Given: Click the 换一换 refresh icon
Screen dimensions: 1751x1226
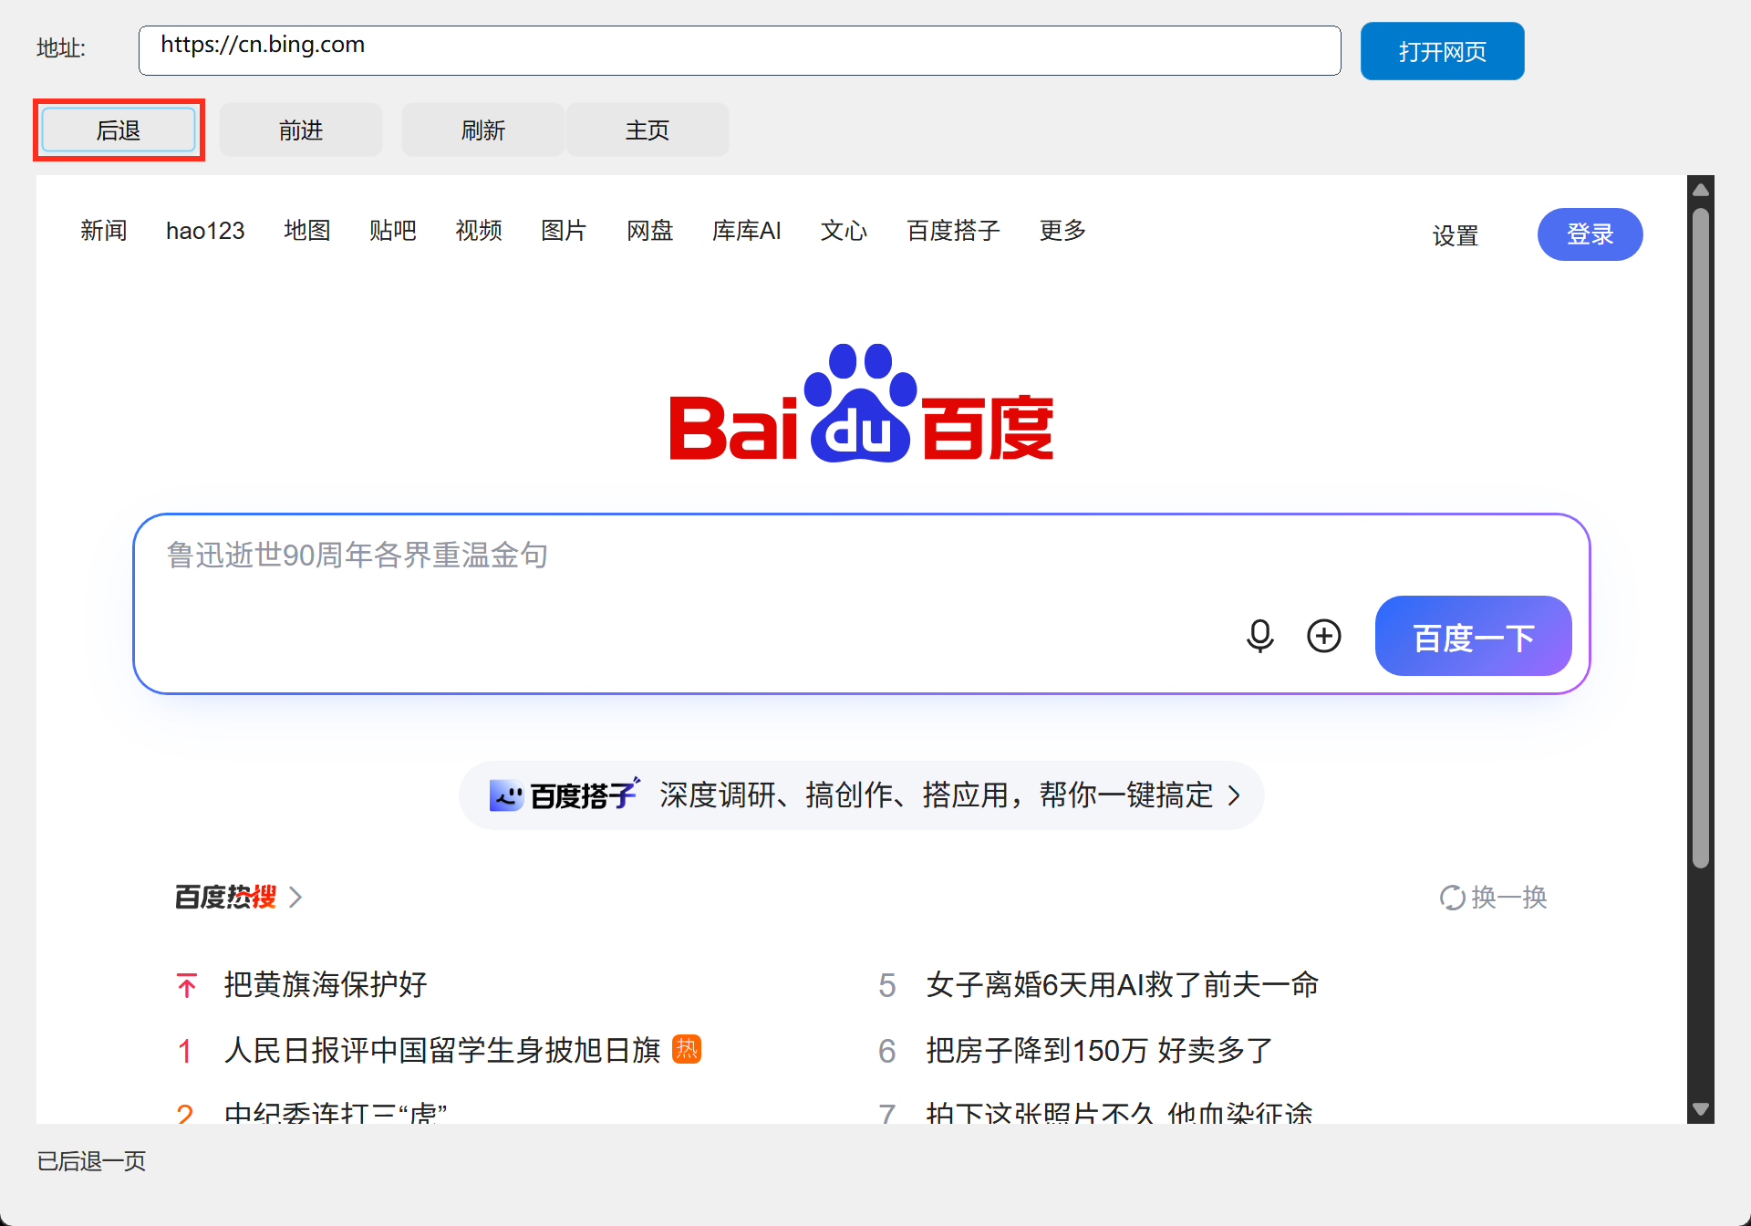Looking at the screenshot, I should pyautogui.click(x=1452, y=898).
